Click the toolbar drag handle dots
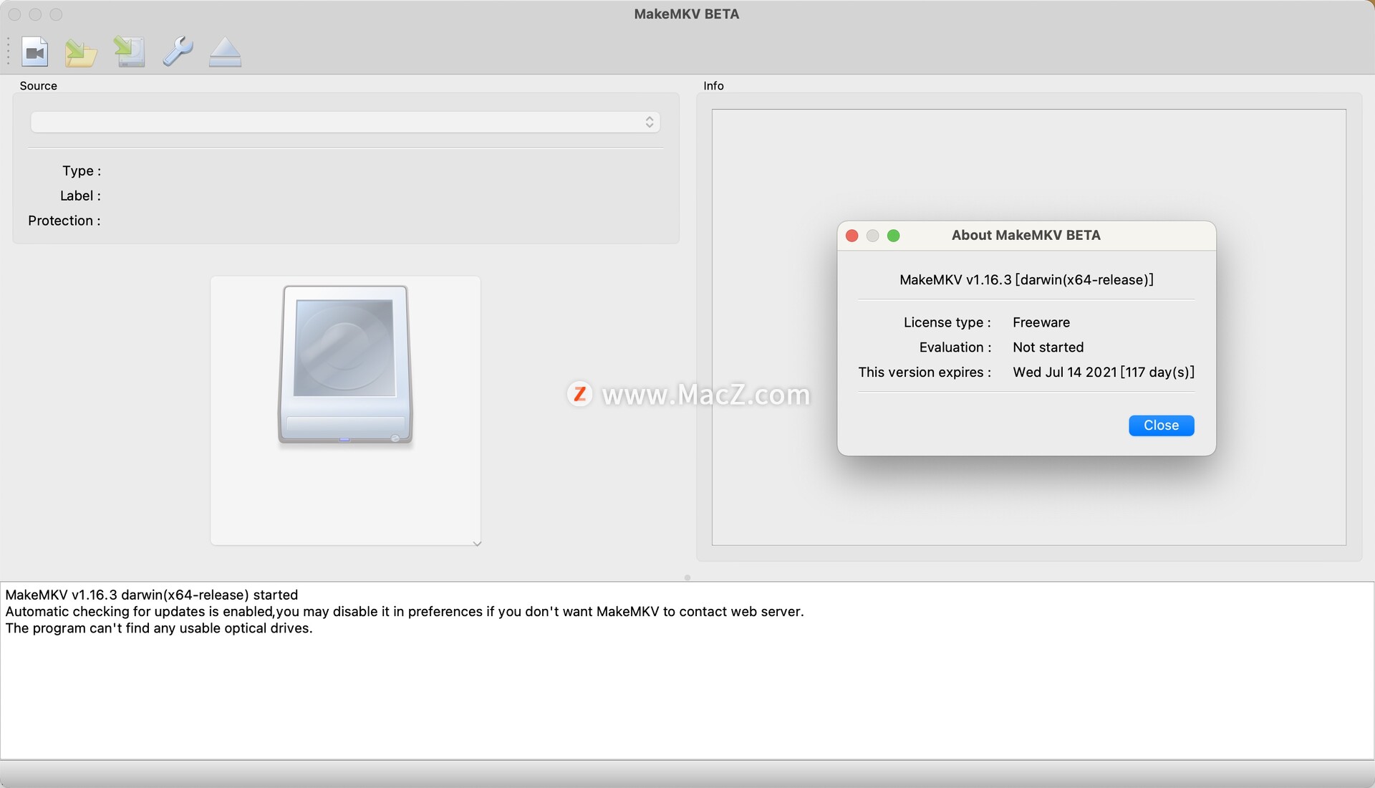This screenshot has height=788, width=1375. coord(8,52)
